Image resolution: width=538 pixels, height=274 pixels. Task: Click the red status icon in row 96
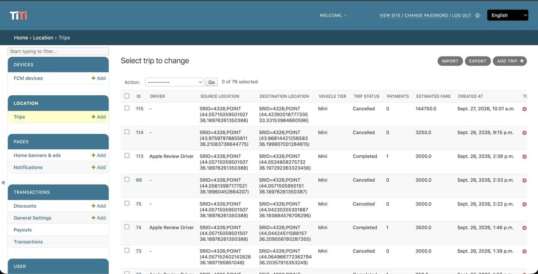tap(524, 180)
